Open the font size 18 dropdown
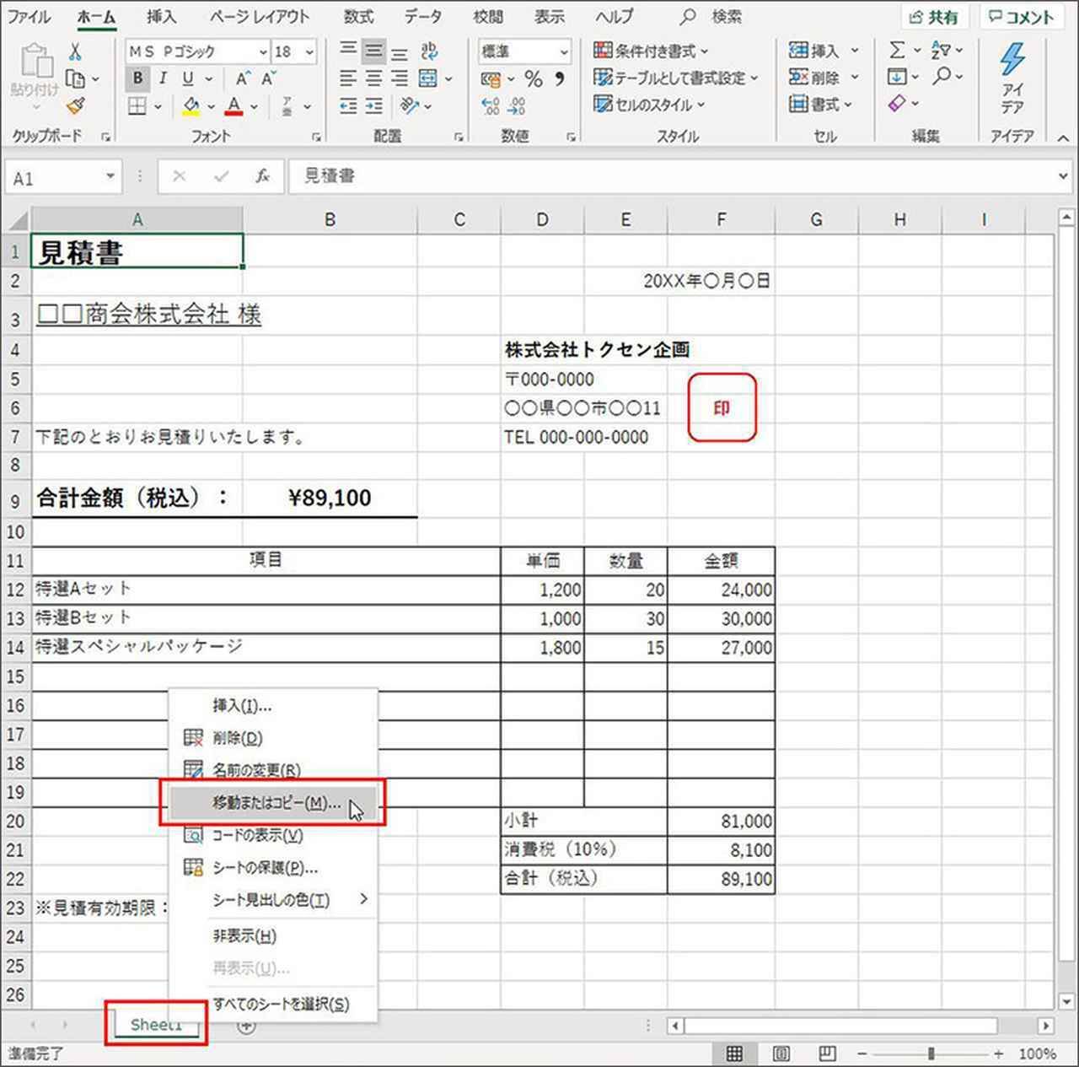Screen dimensions: 1079x1067 309,51
